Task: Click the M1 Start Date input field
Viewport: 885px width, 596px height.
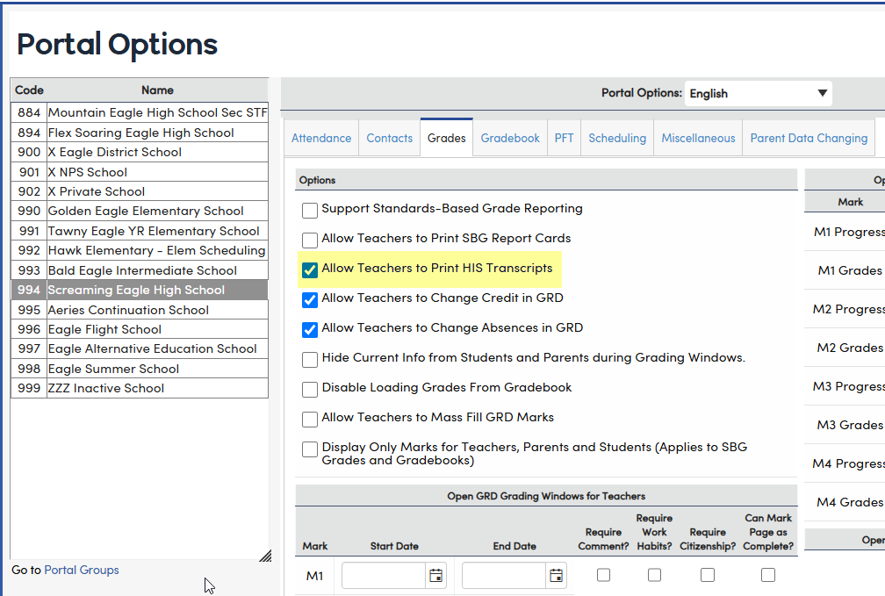Action: click(x=383, y=575)
